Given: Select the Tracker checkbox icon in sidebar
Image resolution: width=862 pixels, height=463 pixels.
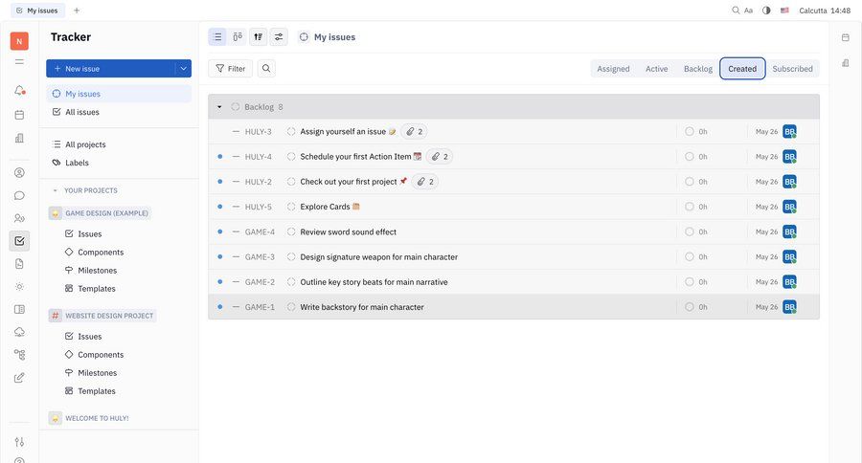Looking at the screenshot, I should pos(19,240).
